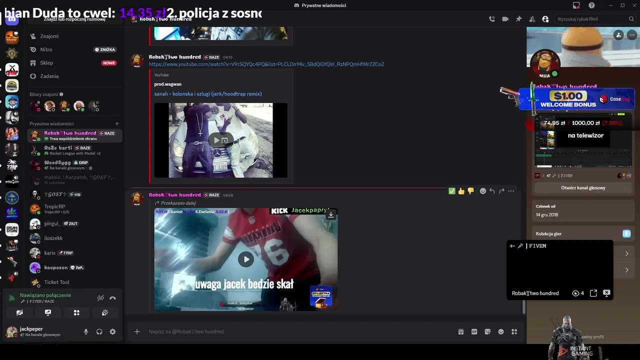Stop watching the stream

tap(606, 293)
